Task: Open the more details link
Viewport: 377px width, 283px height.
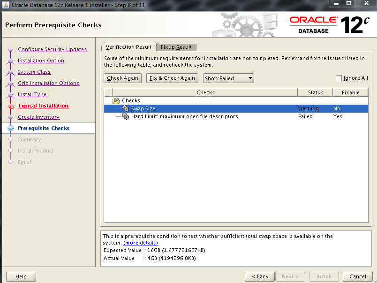Action: [141, 243]
